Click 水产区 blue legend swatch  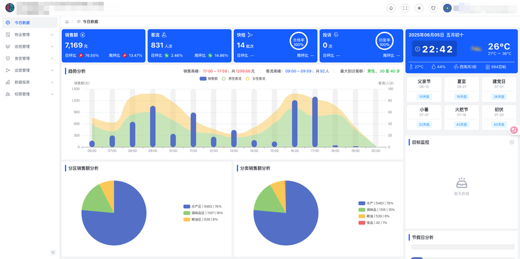[187, 206]
